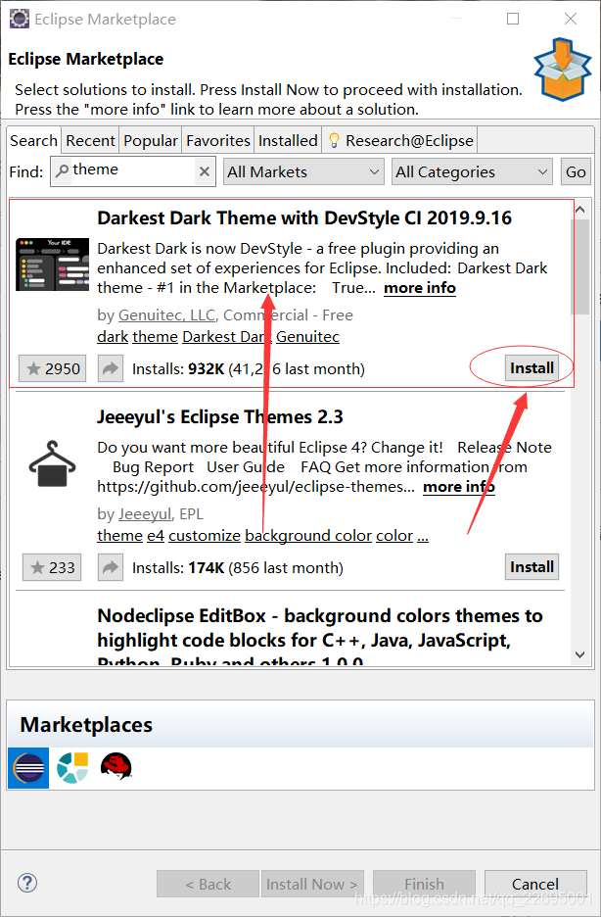Click 'theme' tag under Jeeeyul's listing
This screenshot has height=917, width=601.
[x=119, y=536]
